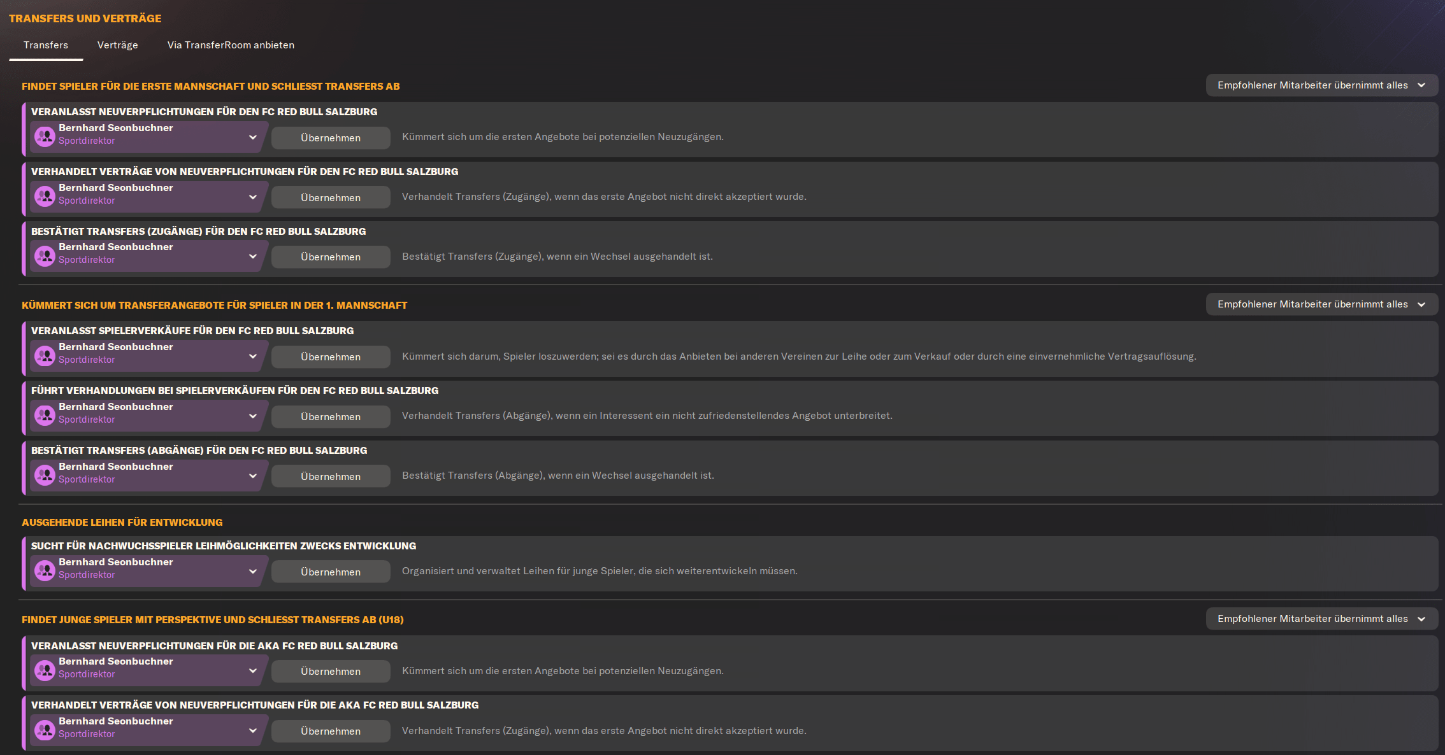Expand staff selector under 'Führt Verhandlungen bei Spielerverkäufen'
The image size is (1445, 755).
252,416
